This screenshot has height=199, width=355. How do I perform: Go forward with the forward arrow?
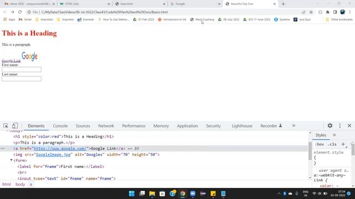click(12, 12)
